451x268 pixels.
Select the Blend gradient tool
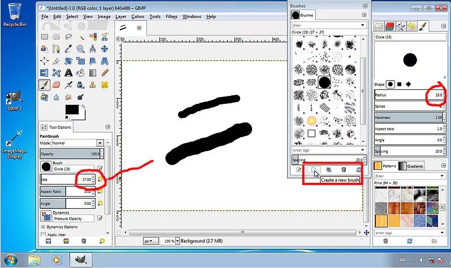93,73
